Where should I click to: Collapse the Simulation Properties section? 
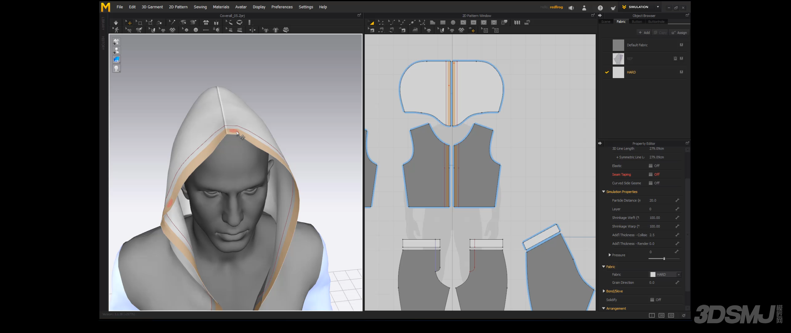point(603,192)
